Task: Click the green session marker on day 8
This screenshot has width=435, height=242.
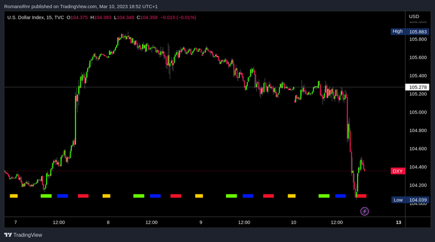Action: [139, 196]
